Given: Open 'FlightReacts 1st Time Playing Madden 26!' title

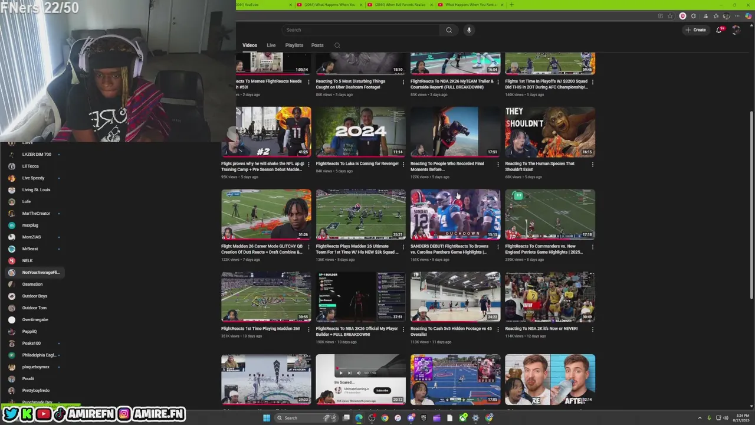Looking at the screenshot, I should (x=261, y=329).
